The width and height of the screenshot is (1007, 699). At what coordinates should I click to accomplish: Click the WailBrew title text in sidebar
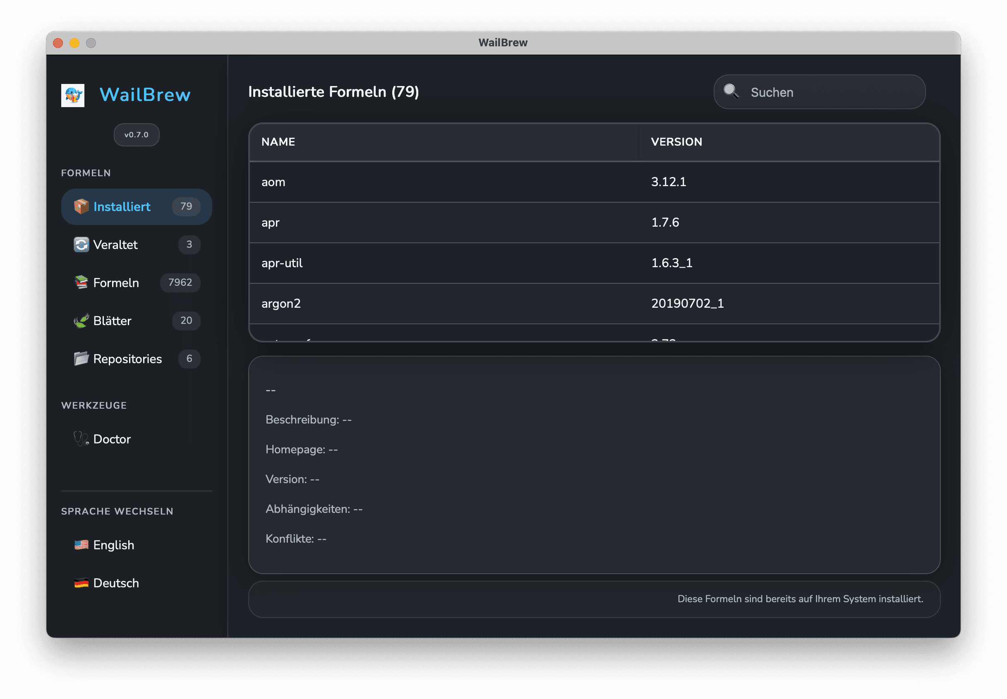point(145,95)
